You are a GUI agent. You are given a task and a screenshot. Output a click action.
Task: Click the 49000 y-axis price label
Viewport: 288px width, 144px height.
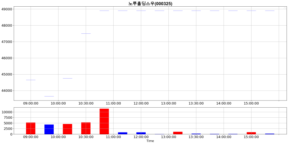pos(7,9)
